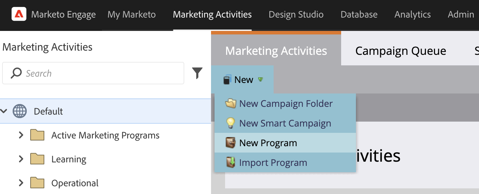Click the lightbulb Smart Campaign icon
This screenshot has height=194, width=479.
[x=230, y=123]
